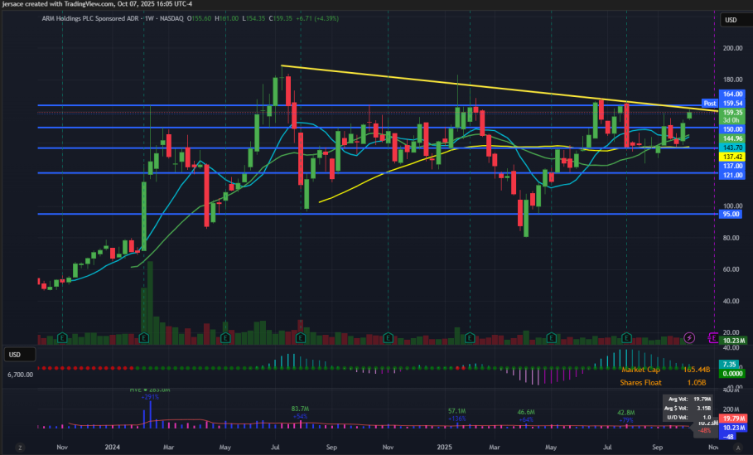Click the cyan 7.35 indicator label

730,364
